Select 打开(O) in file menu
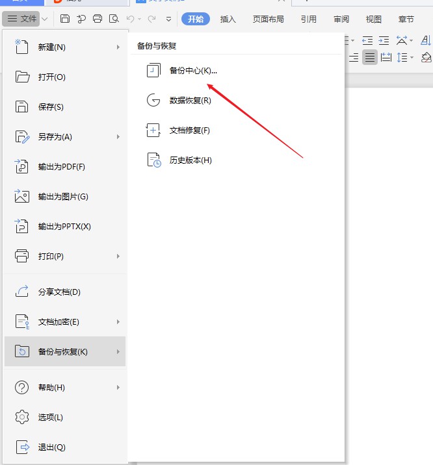Viewport: 433px width, 465px height. (65, 77)
